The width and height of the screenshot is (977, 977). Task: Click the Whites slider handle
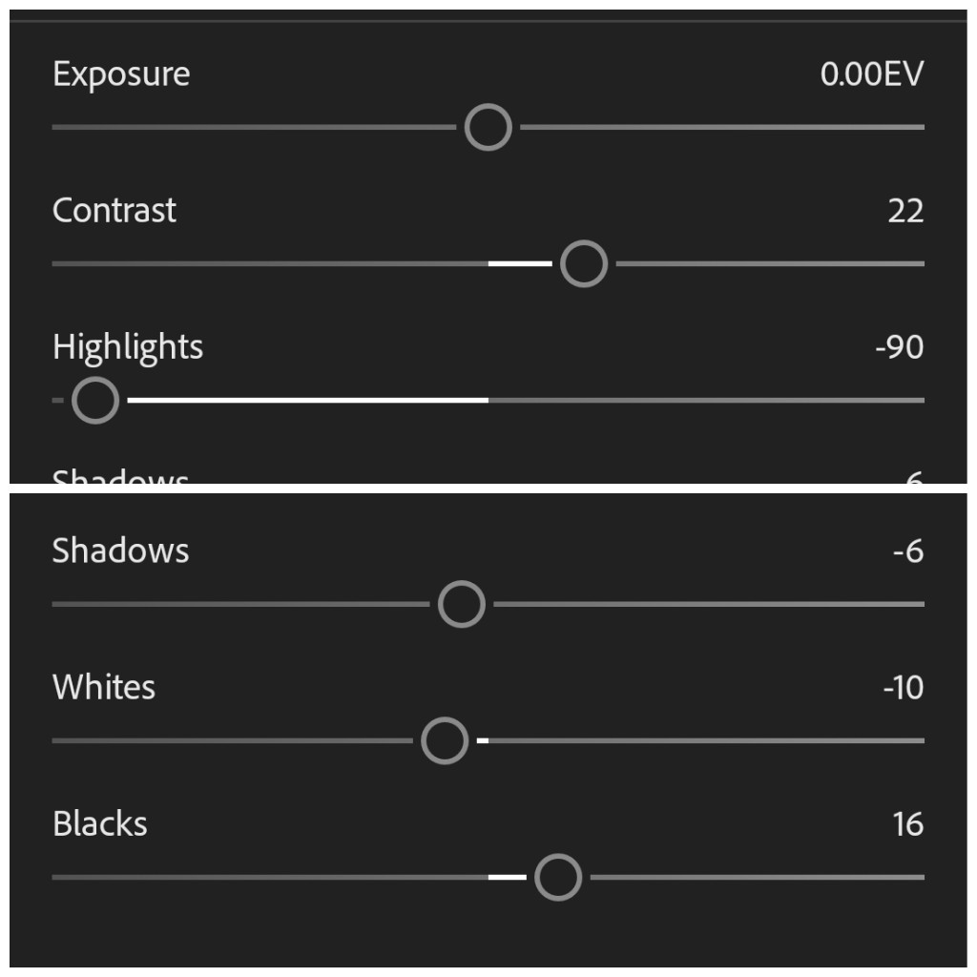pyautogui.click(x=445, y=740)
